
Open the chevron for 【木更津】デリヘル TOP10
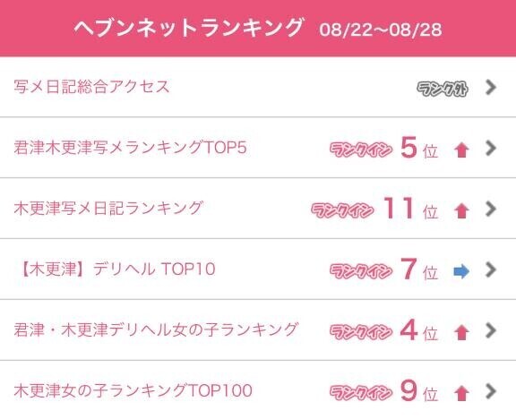491,269
